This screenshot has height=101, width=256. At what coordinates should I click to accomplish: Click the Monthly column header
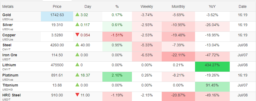tap(178, 7)
